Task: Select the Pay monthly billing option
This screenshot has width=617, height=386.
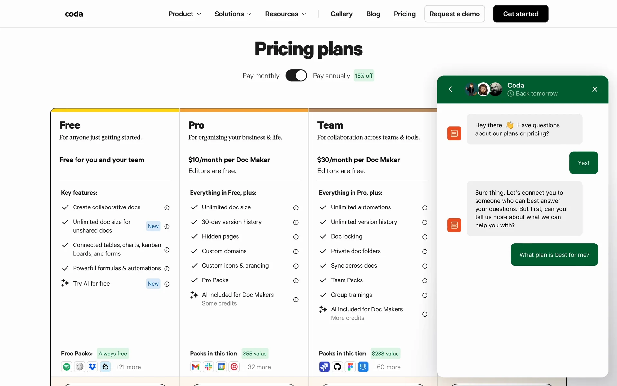Action: click(x=261, y=76)
